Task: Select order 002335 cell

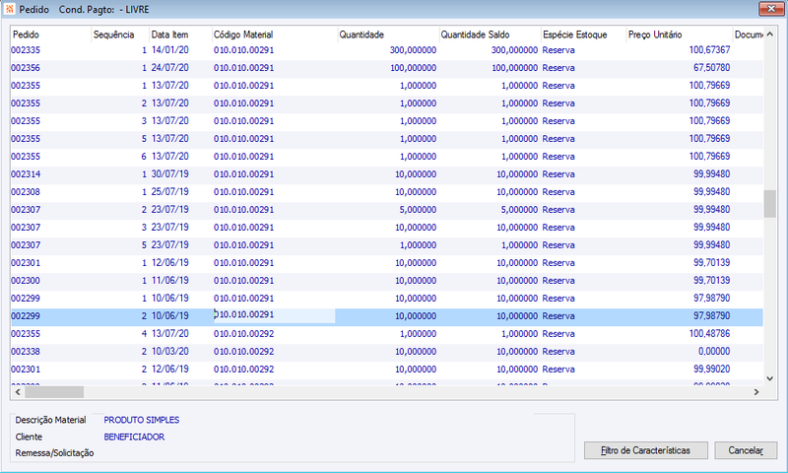Action: tap(26, 50)
